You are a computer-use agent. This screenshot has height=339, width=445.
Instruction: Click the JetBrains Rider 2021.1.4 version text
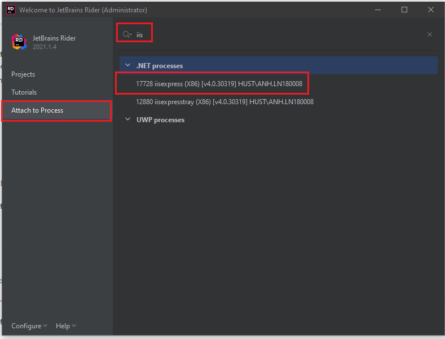point(44,47)
